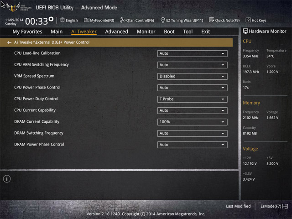Image resolution: width=292 pixels, height=219 pixels.
Task: Click CPU ratio value 17x
Action: point(245,88)
